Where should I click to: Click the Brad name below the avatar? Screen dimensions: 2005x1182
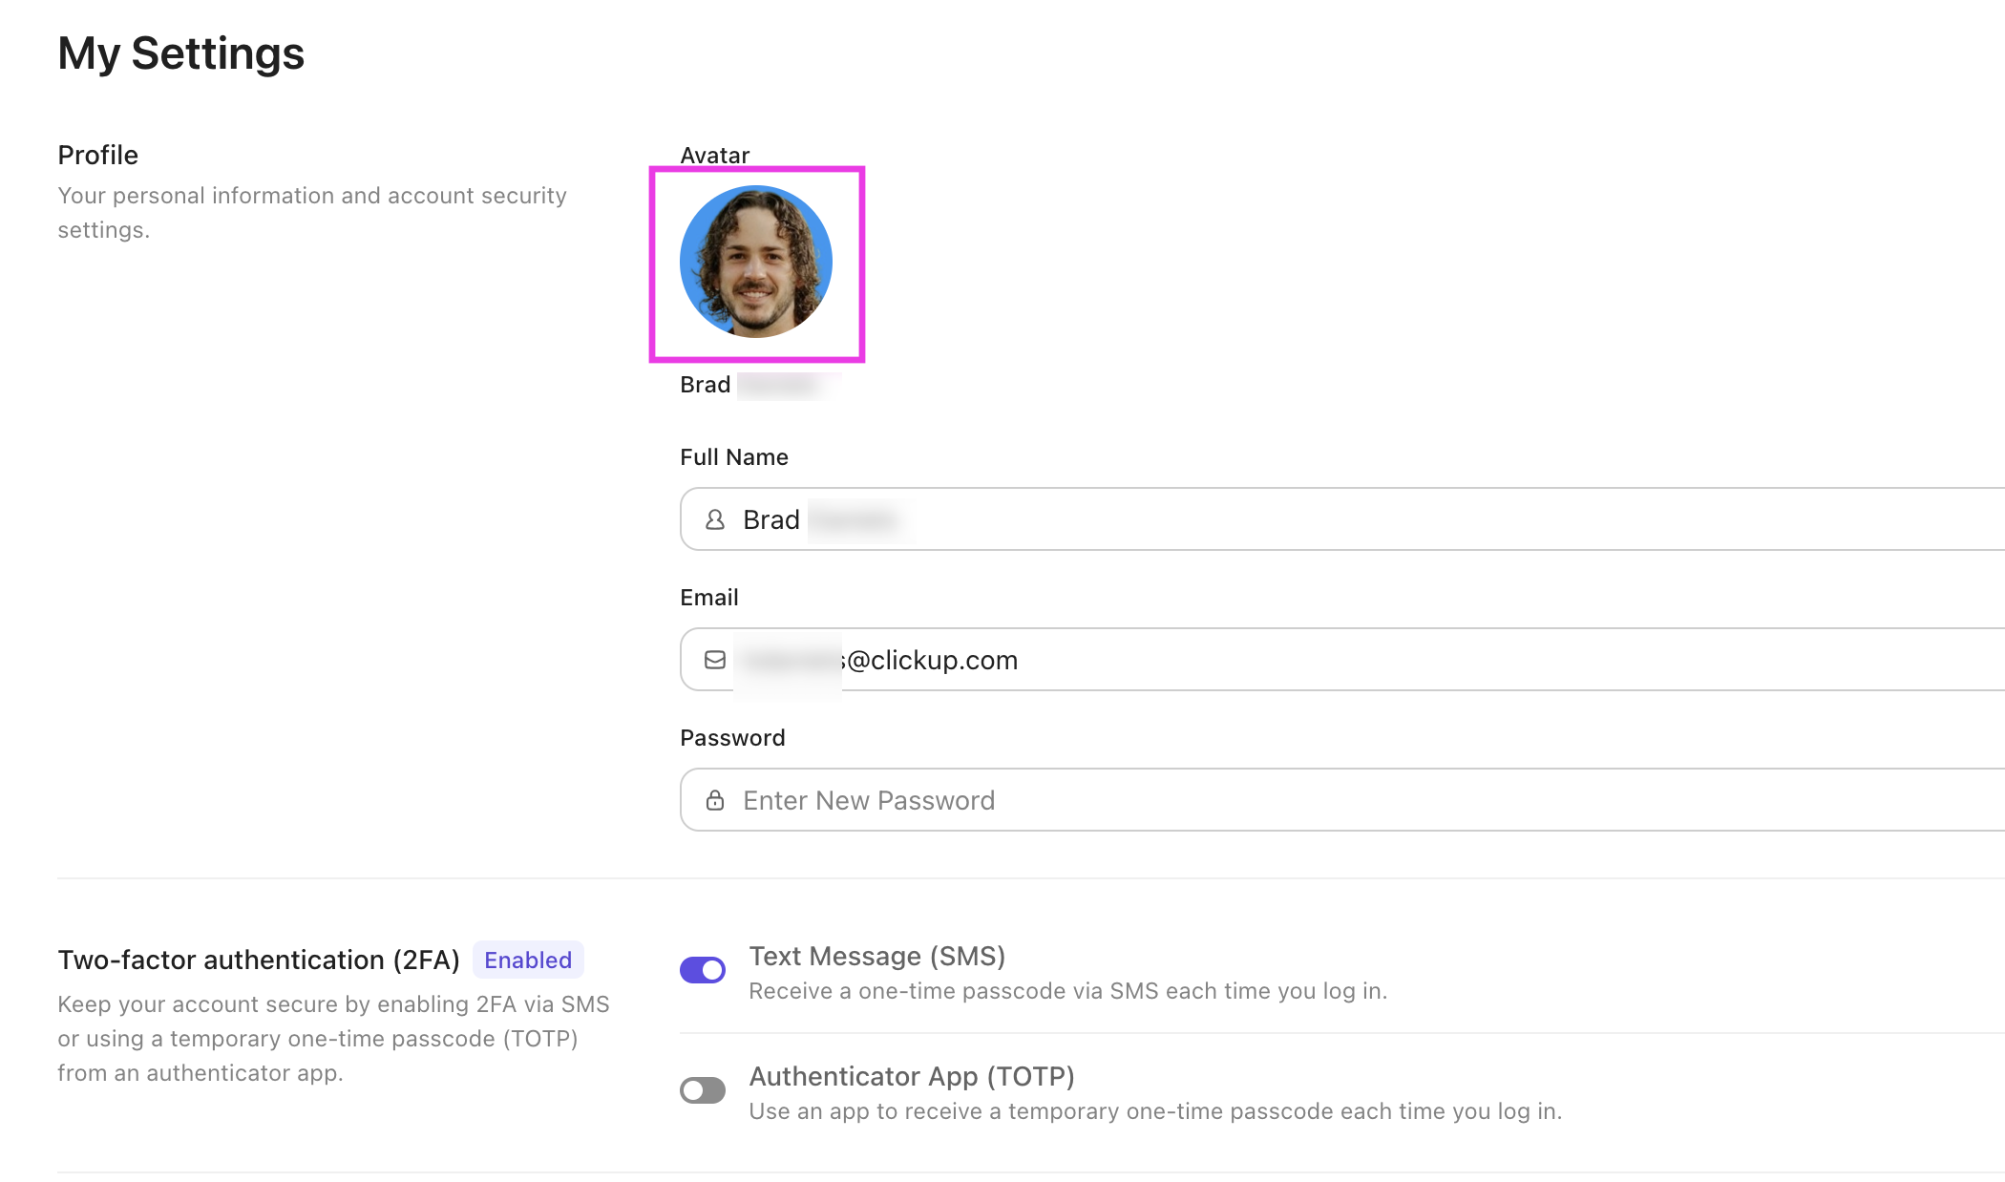click(706, 385)
